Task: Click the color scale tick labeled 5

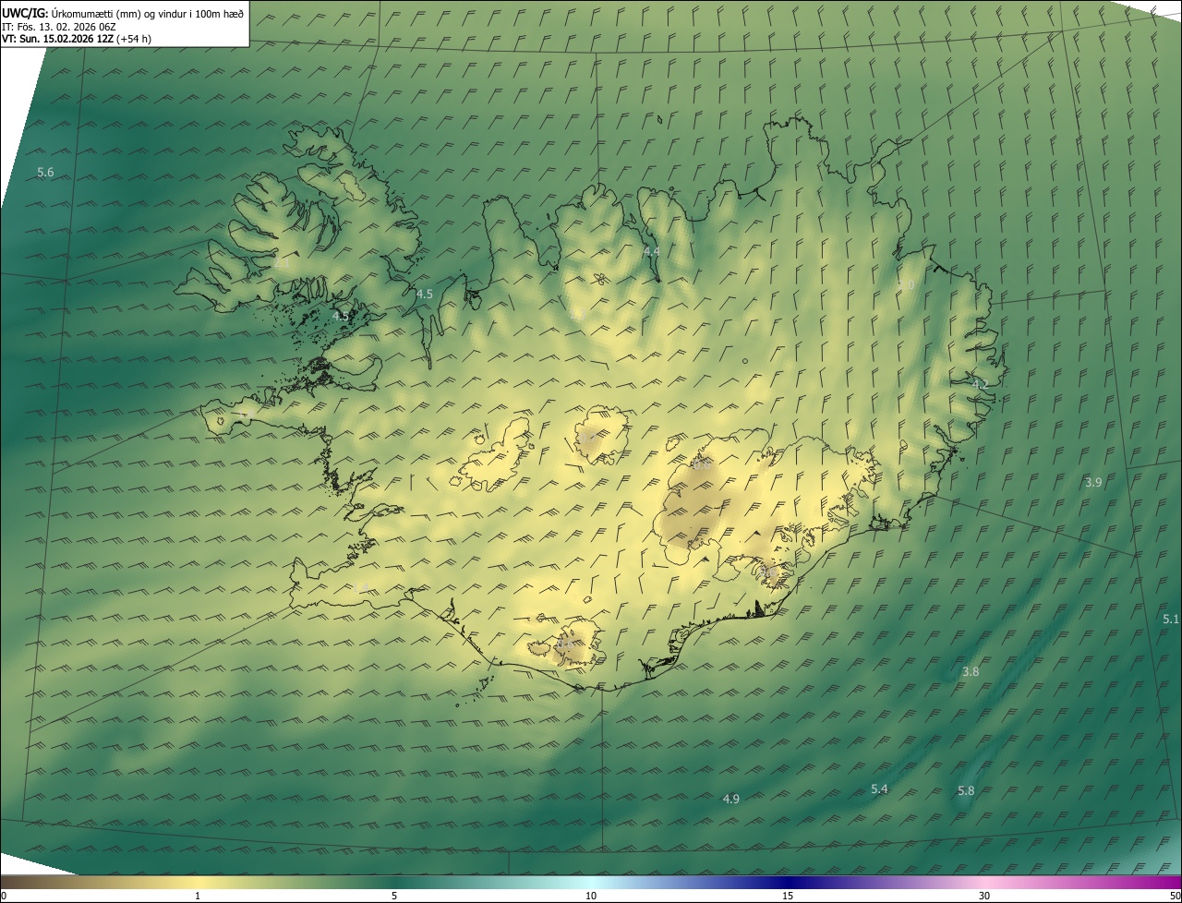Action: pyautogui.click(x=394, y=896)
